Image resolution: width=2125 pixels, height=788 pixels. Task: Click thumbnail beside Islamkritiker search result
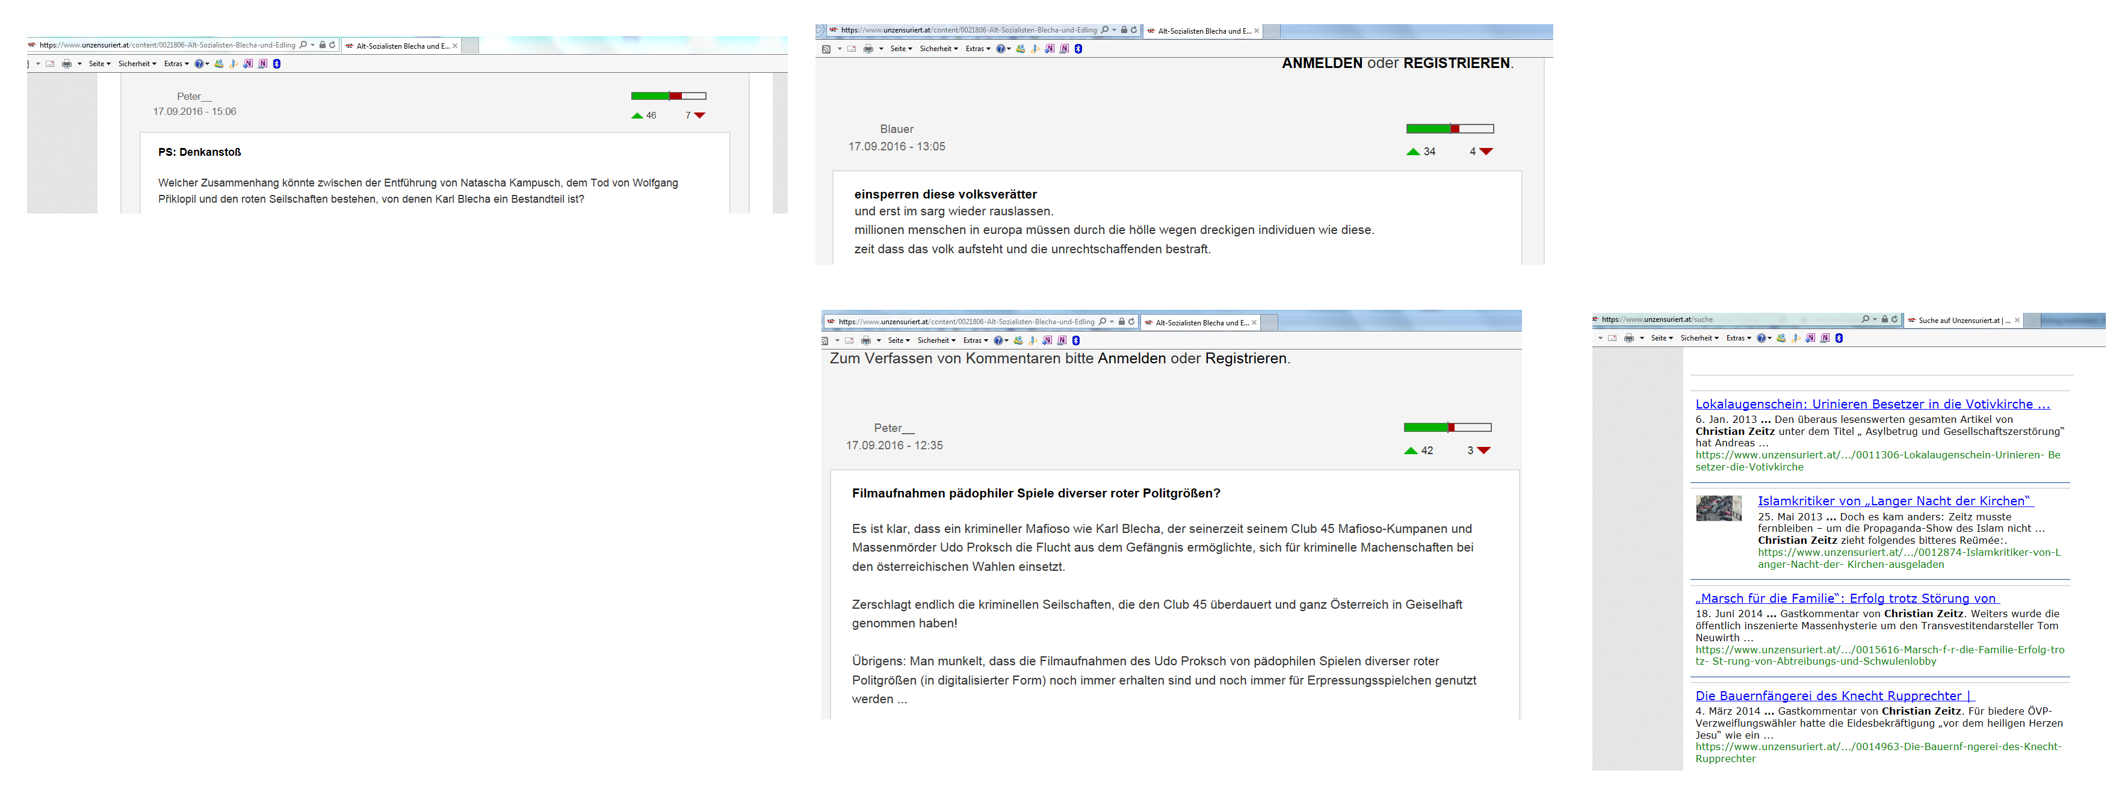click(x=1718, y=508)
